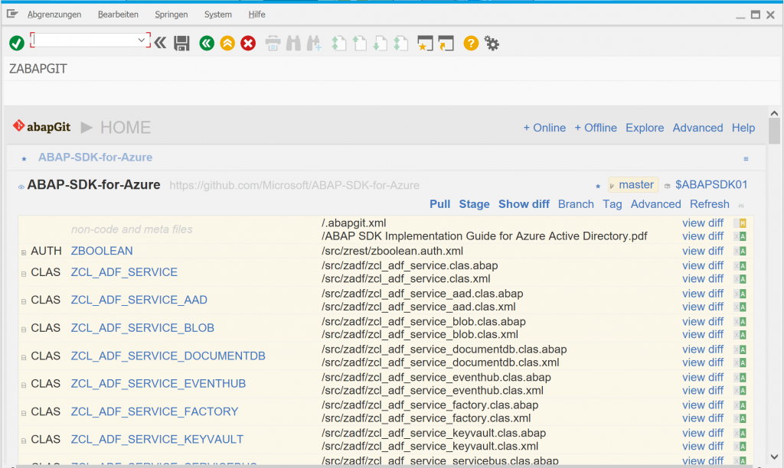The width and height of the screenshot is (784, 468).
Task: Click the yellow Exit arrow icon
Action: 227,44
